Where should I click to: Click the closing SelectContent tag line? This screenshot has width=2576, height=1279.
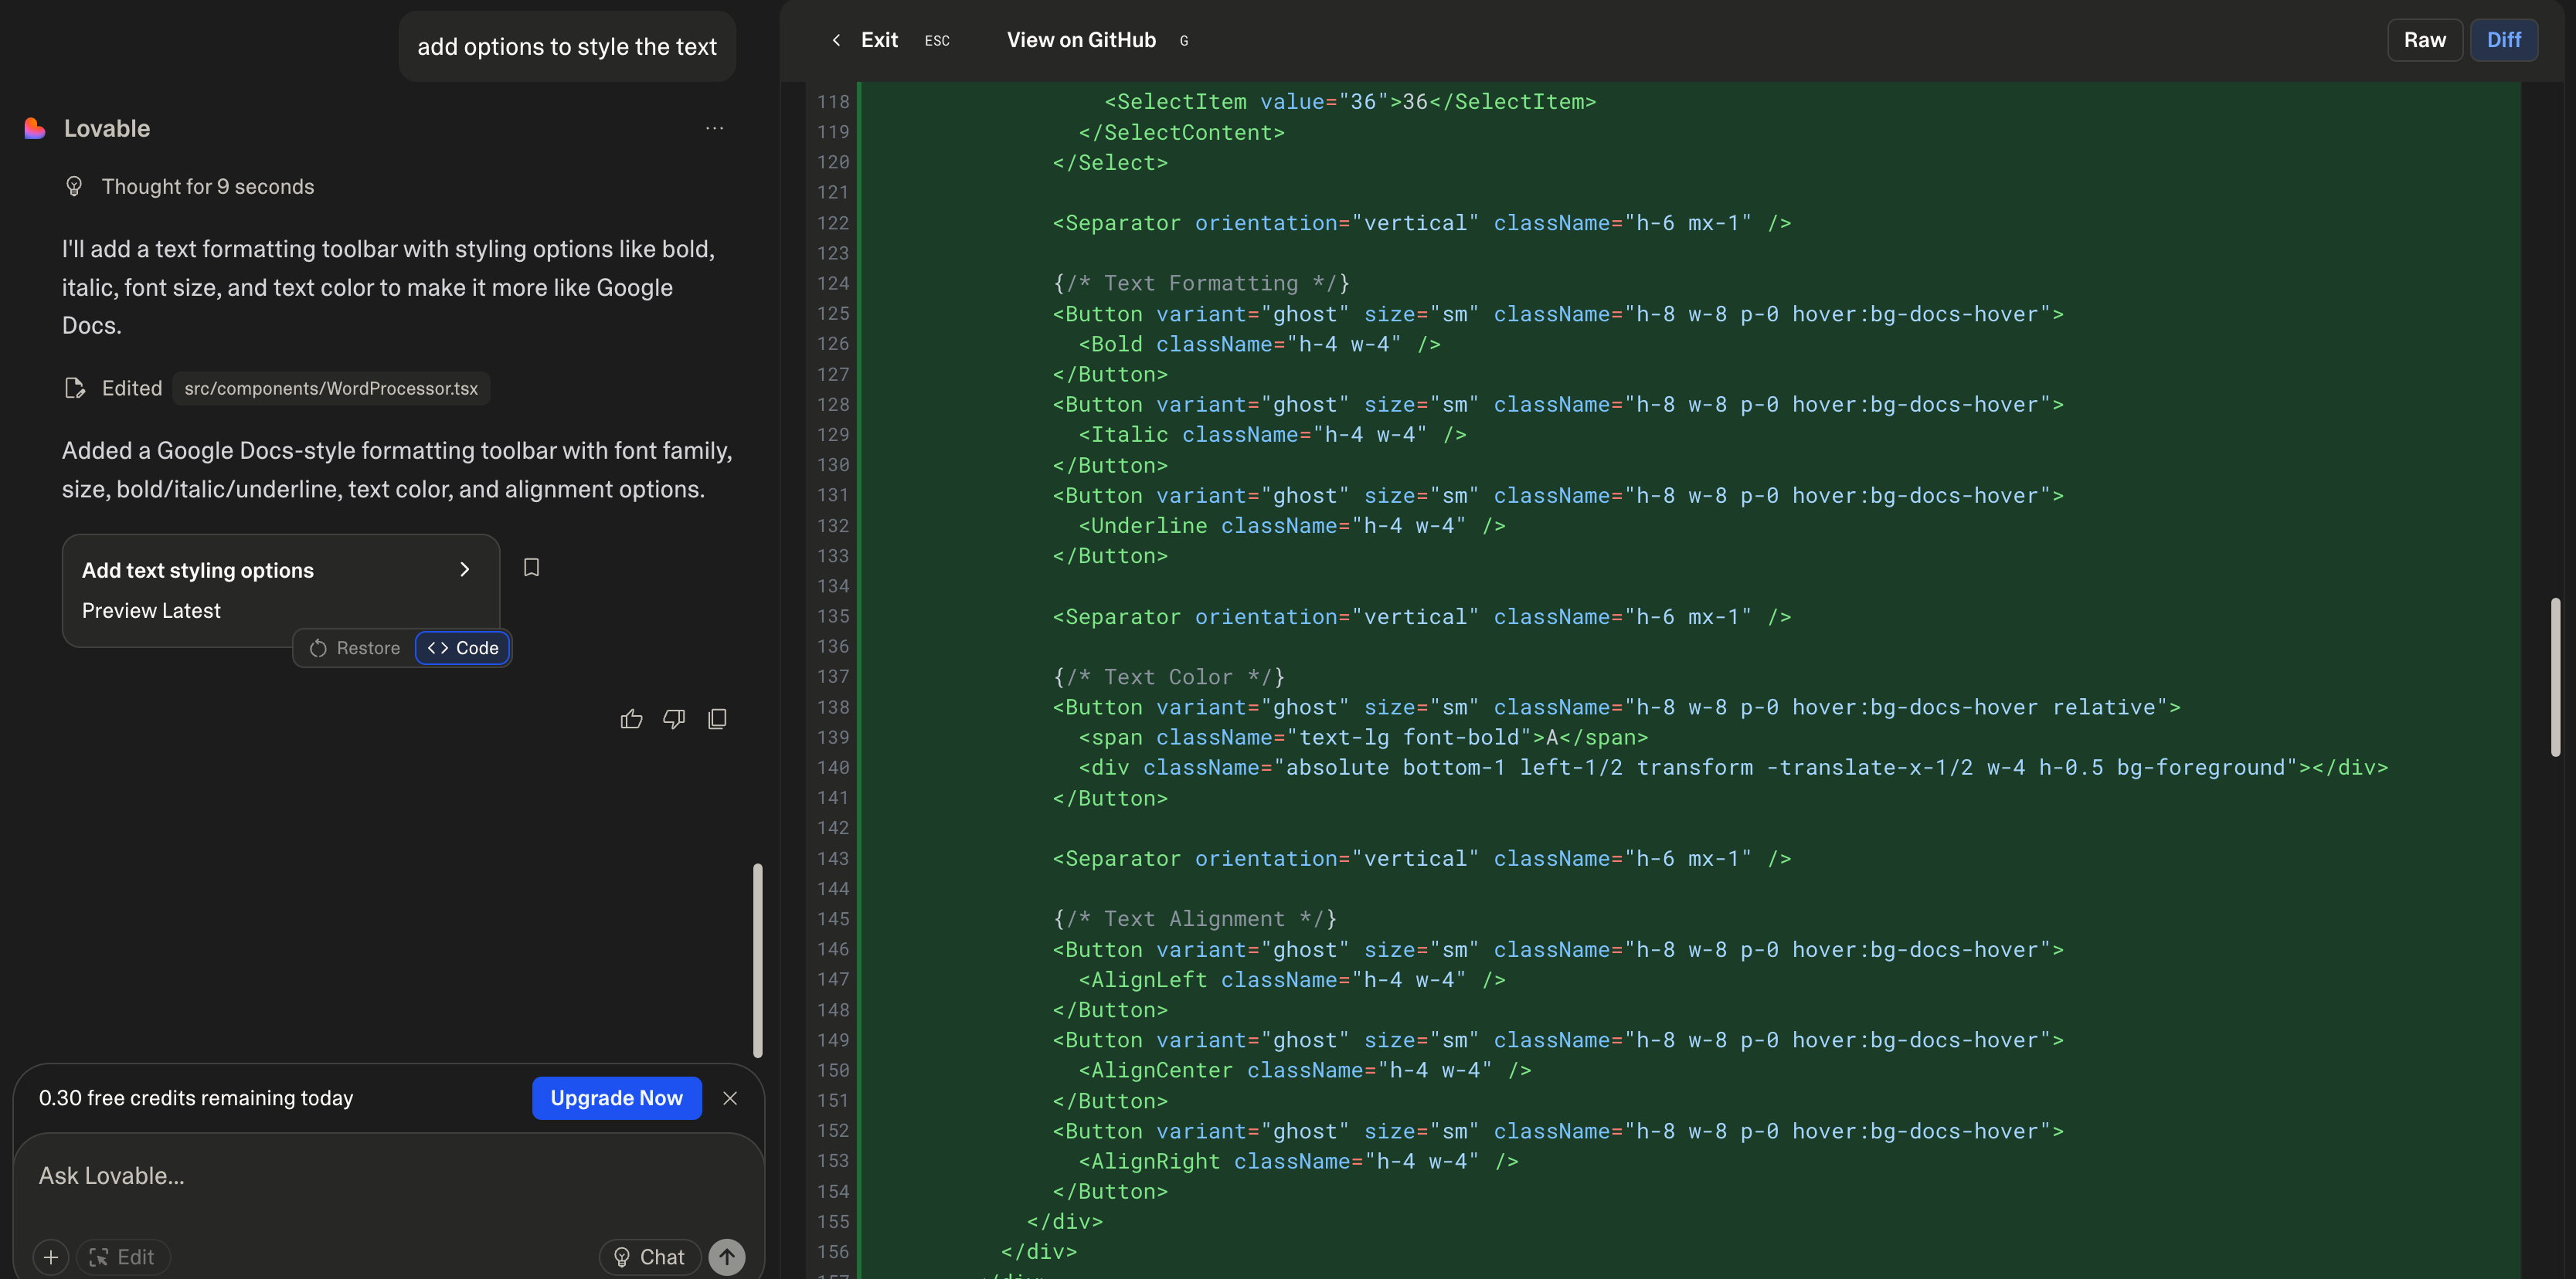(1181, 132)
